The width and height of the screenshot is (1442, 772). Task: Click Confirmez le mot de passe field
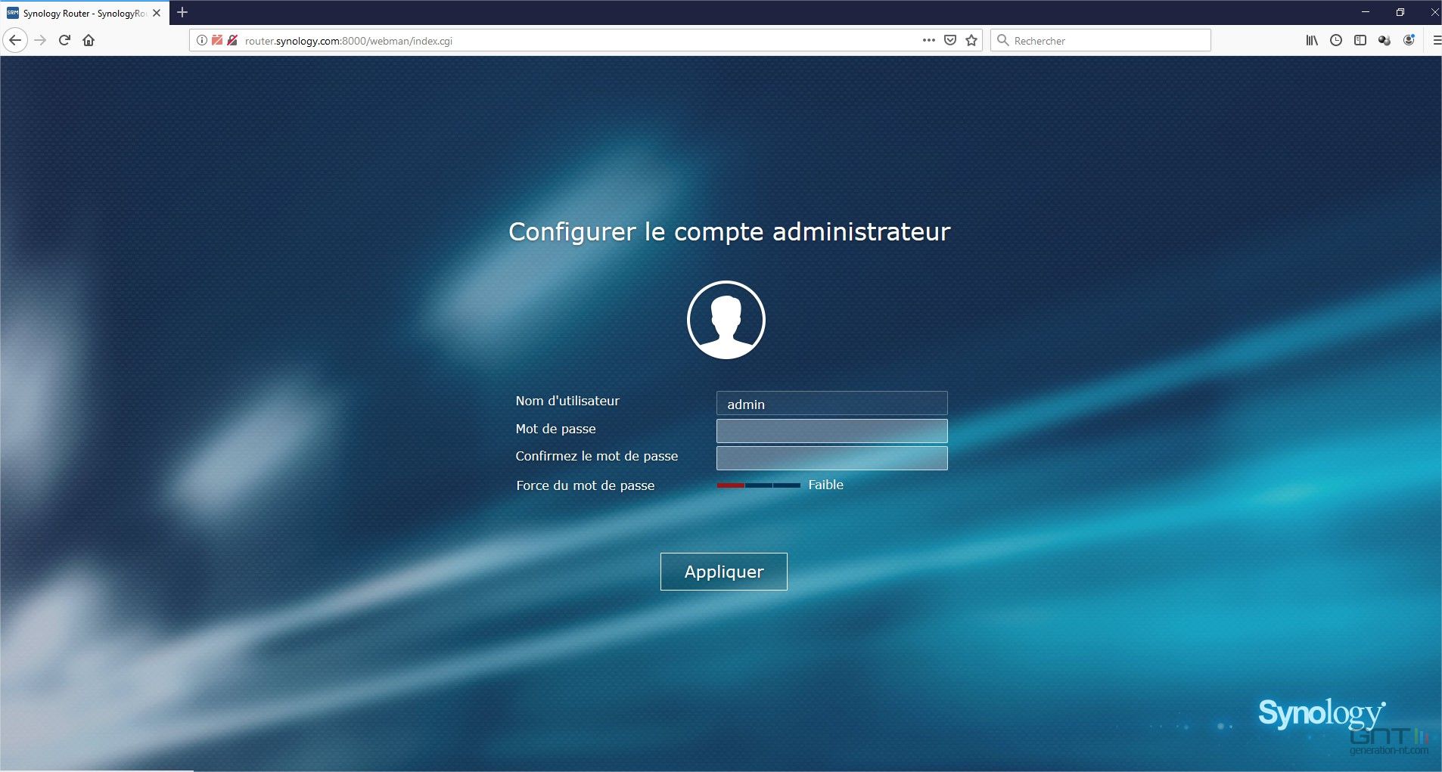pyautogui.click(x=831, y=457)
